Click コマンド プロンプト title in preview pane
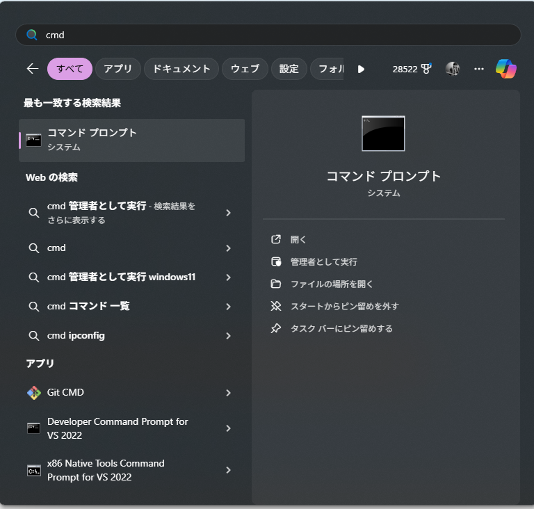The image size is (534, 509). 384,176
